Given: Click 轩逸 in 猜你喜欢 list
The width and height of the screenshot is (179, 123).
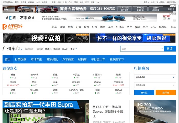Looking at the screenshot, I should [x=13, y=75].
